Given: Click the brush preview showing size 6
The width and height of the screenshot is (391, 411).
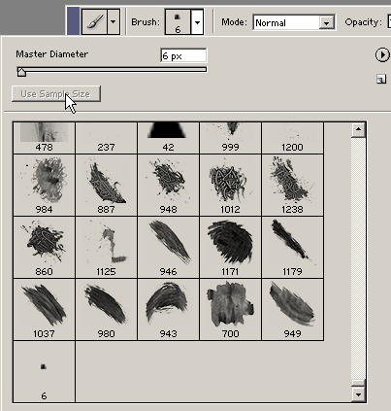Looking at the screenshot, I should (x=178, y=21).
